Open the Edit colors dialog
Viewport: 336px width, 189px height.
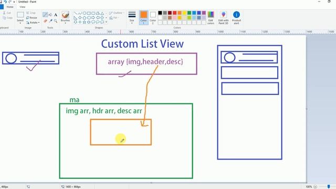[211, 18]
